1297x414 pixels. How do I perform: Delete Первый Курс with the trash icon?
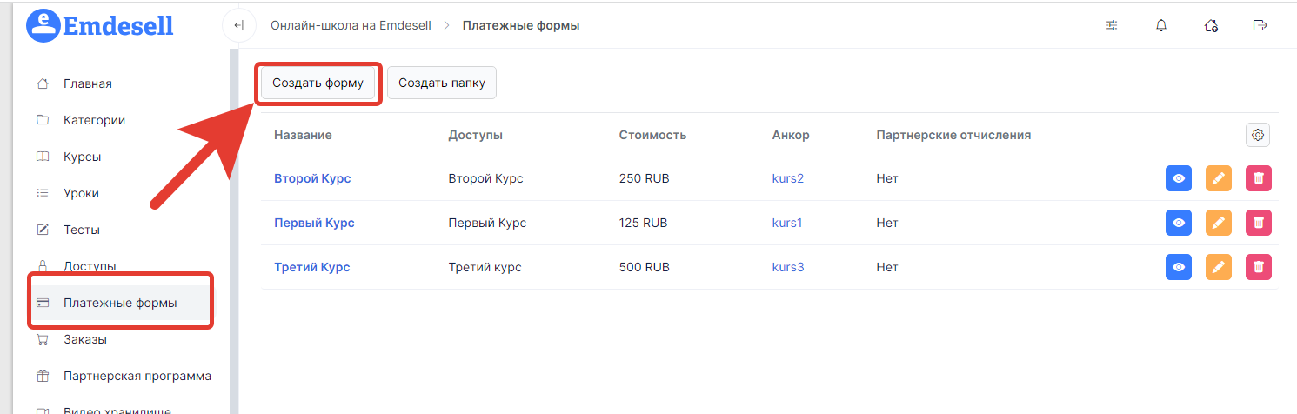1259,223
